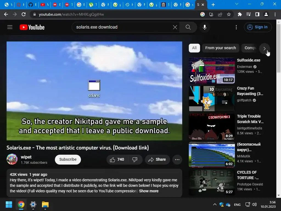Share this page icon in address bar
Screen dimensions: 281x211
[x=220, y=14]
